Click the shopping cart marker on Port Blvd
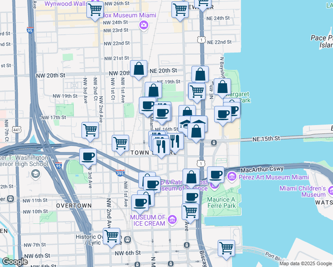Image resolution: width=333 pixels, height=267 pixels. point(227,249)
